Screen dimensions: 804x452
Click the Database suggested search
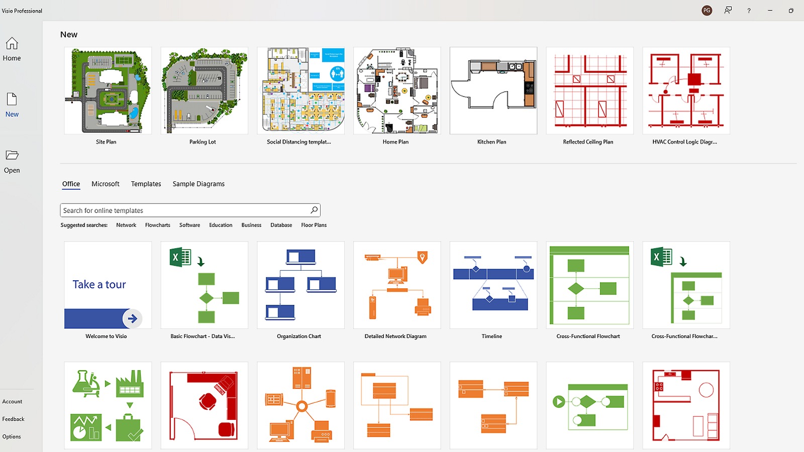pos(281,225)
